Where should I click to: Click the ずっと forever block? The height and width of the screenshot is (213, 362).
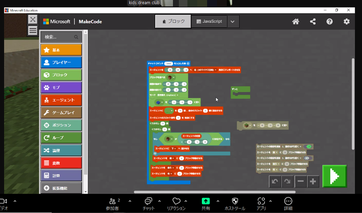[240, 93]
